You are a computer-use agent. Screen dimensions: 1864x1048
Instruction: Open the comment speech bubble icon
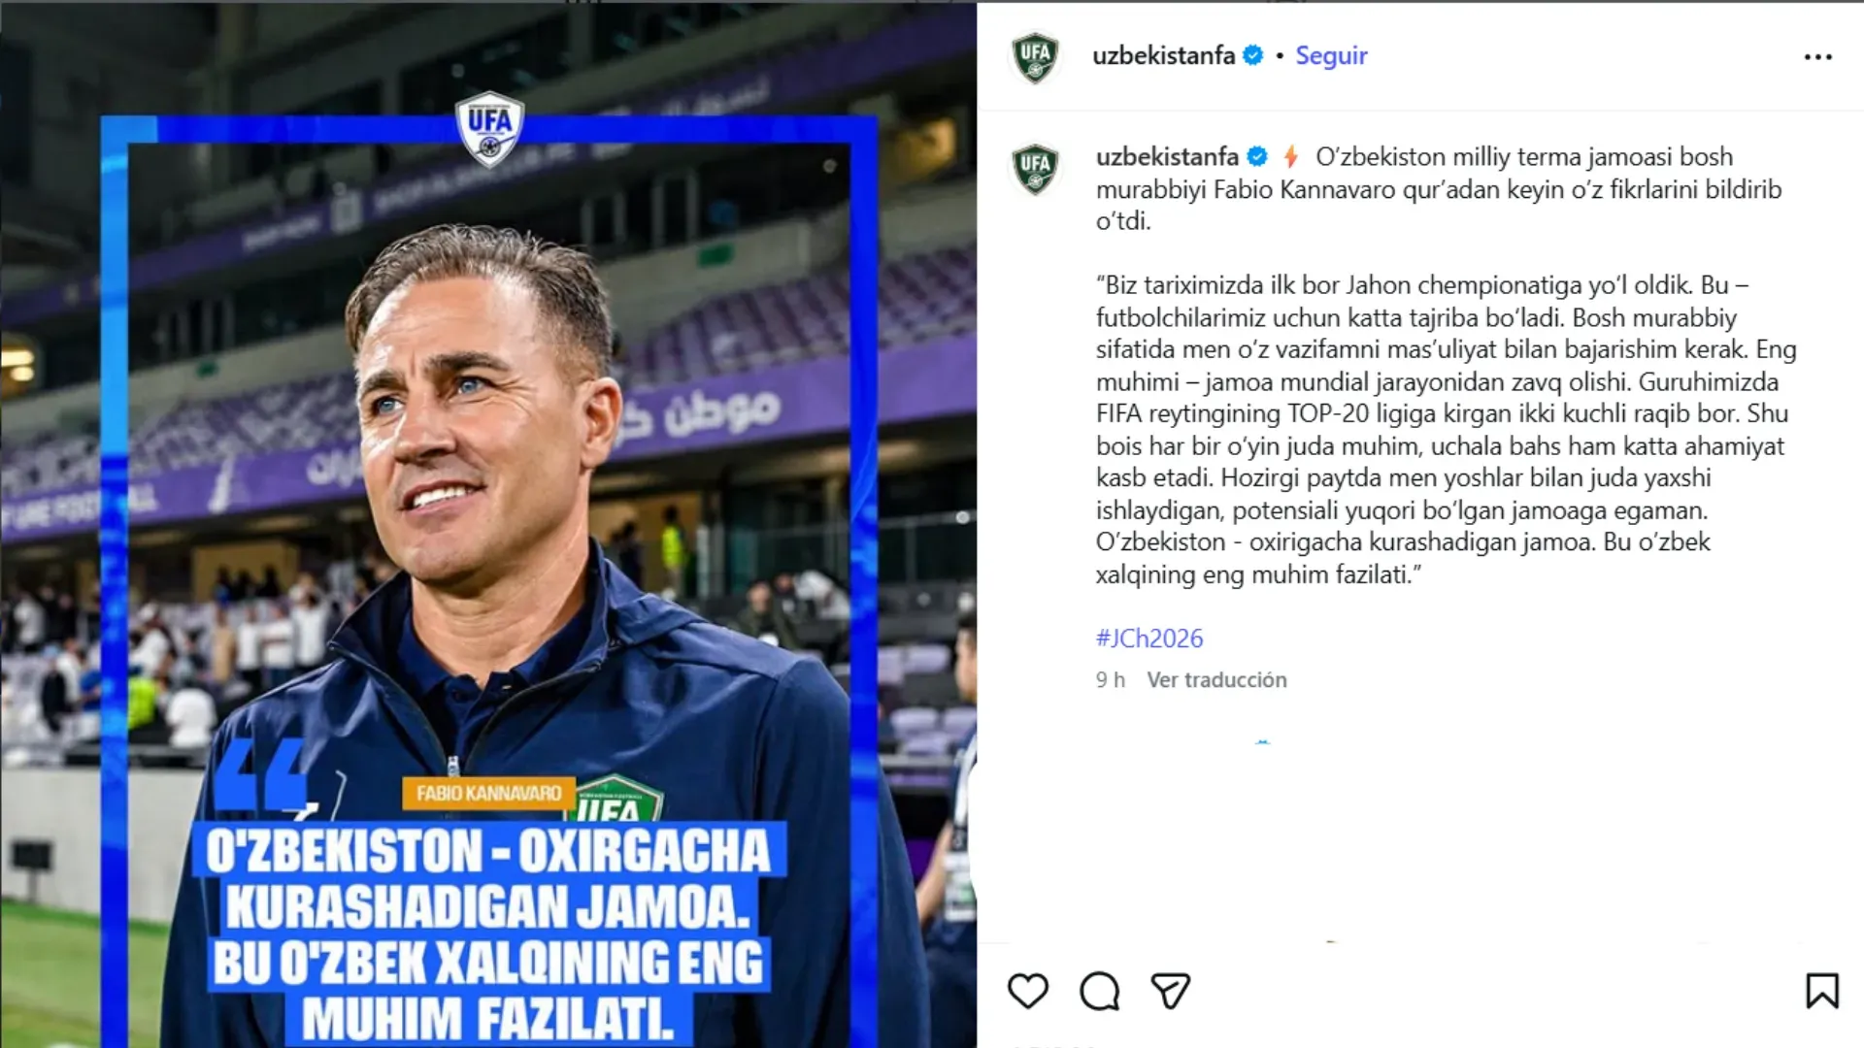tap(1099, 991)
